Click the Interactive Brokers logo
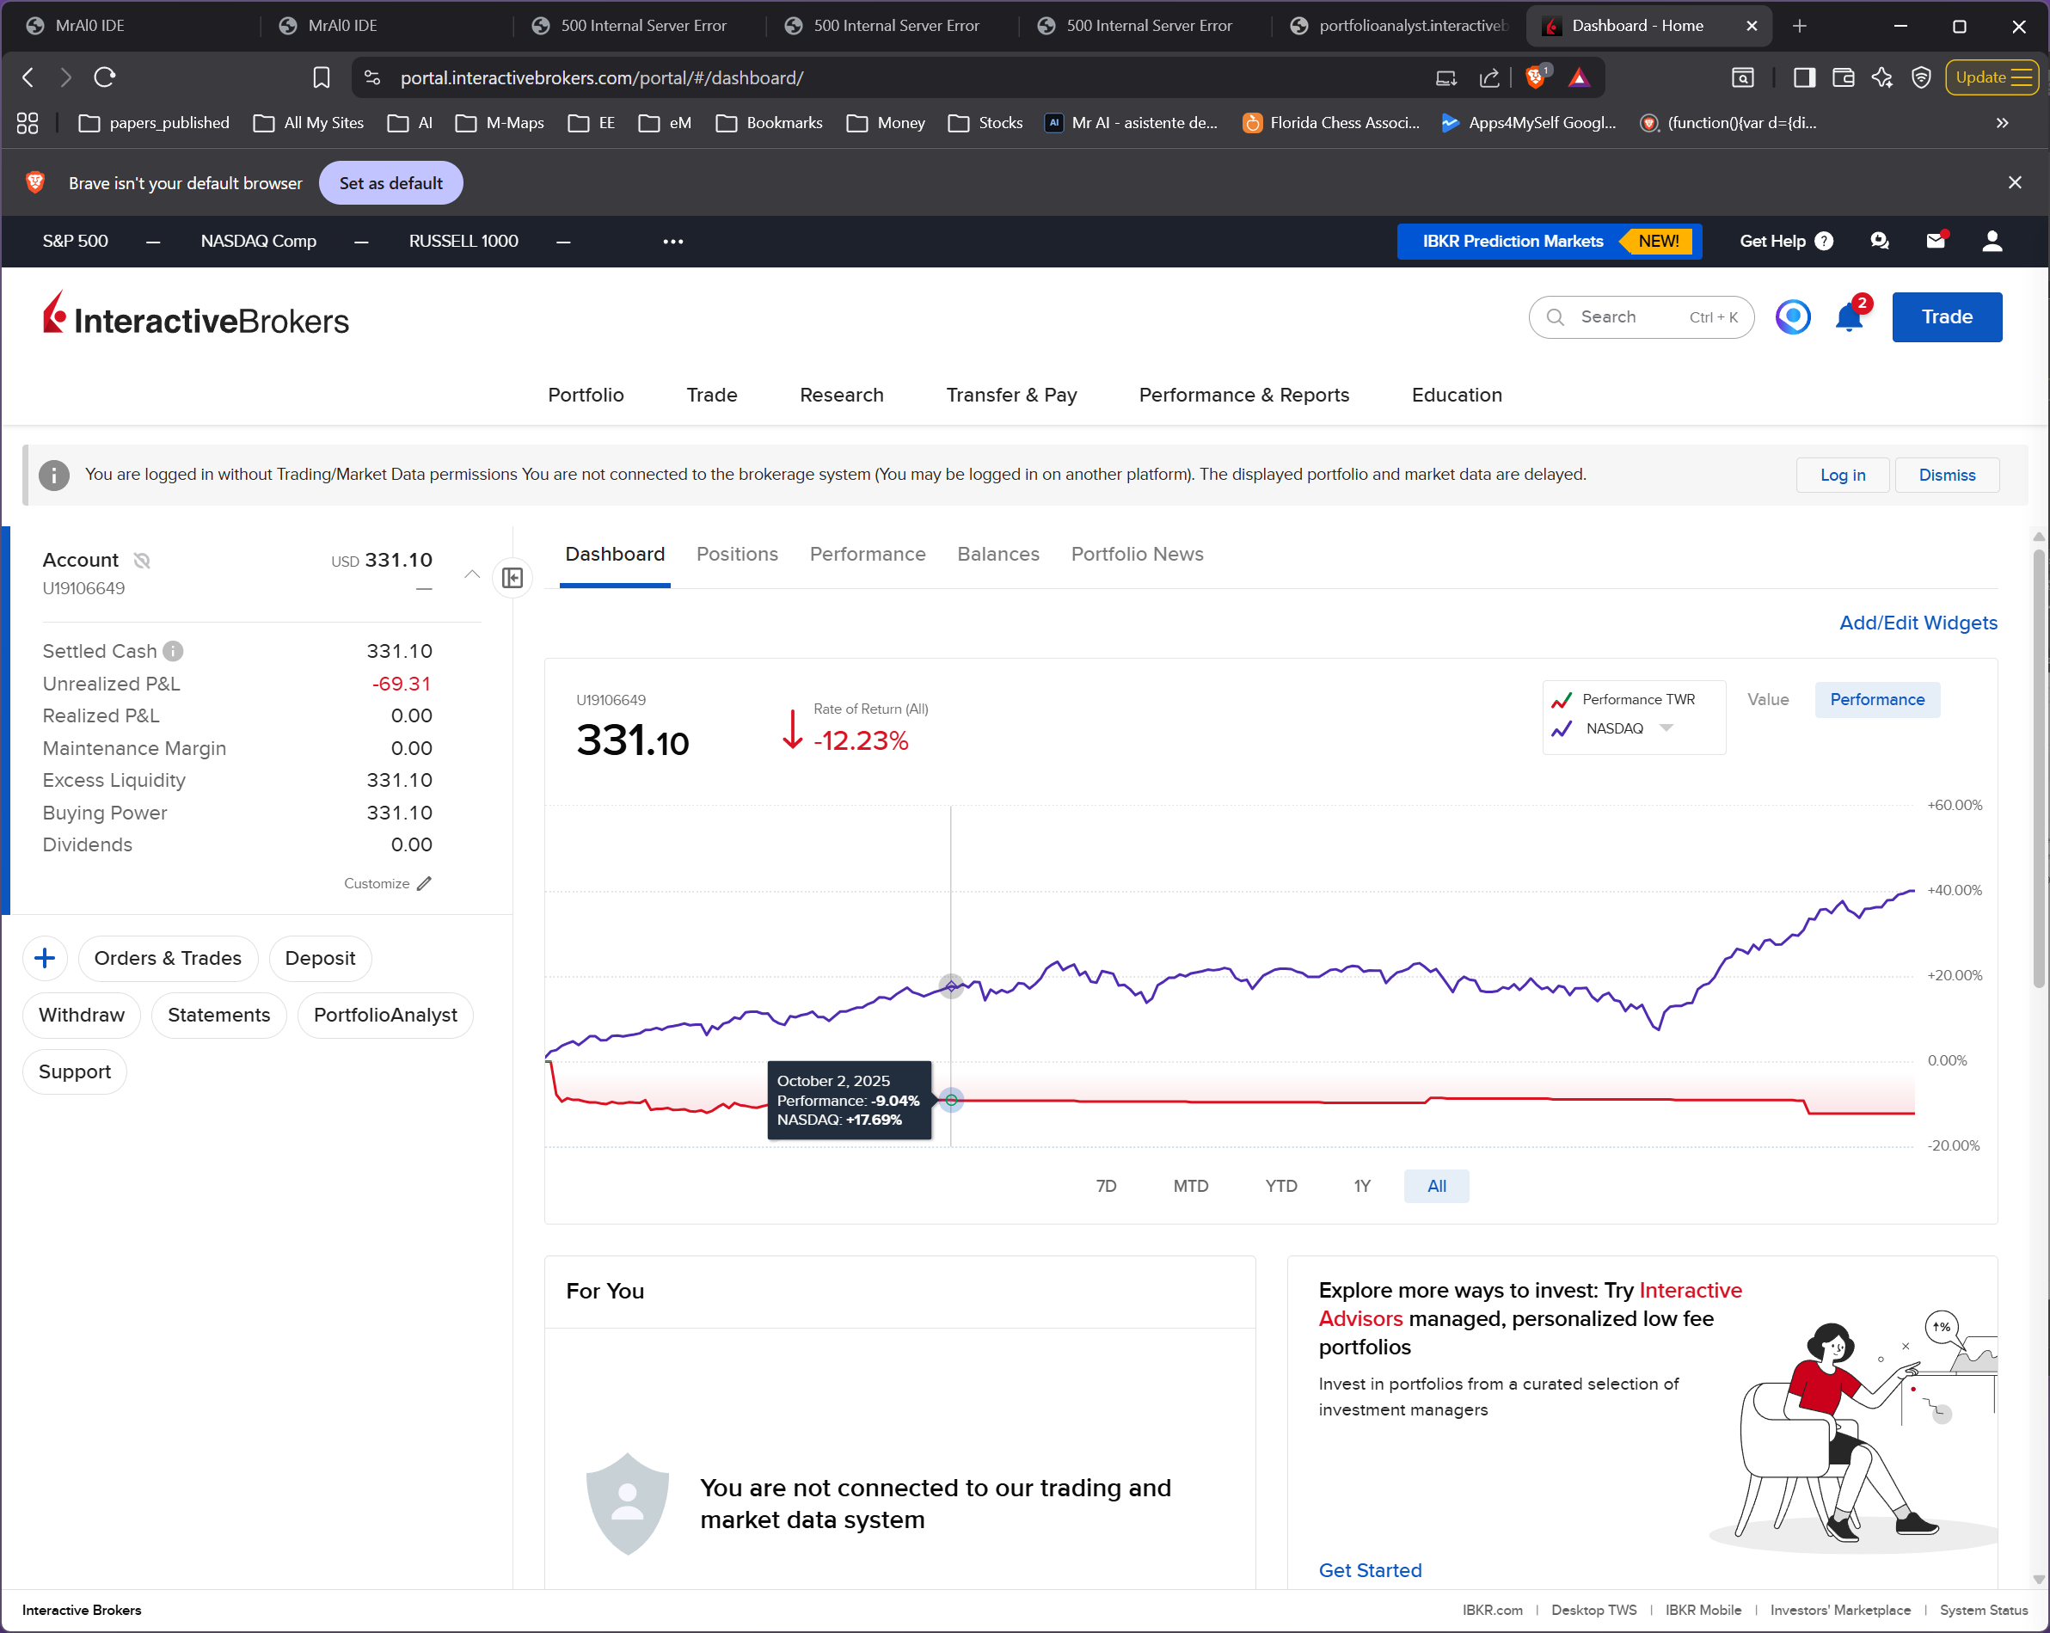2050x1633 pixels. click(196, 315)
